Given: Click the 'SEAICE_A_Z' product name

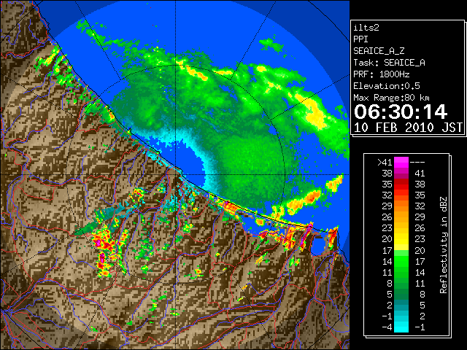Looking at the screenshot, I should [x=379, y=51].
